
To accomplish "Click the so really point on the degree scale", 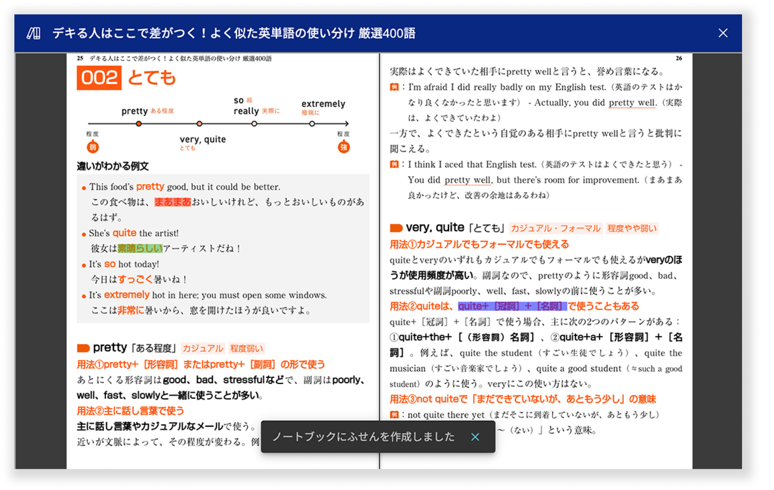I will pyautogui.click(x=255, y=124).
